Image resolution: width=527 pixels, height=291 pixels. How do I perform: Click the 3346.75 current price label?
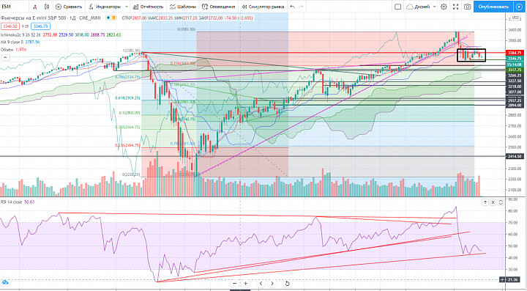(515, 59)
